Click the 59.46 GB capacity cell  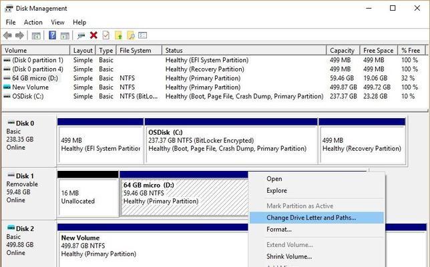[x=342, y=78]
